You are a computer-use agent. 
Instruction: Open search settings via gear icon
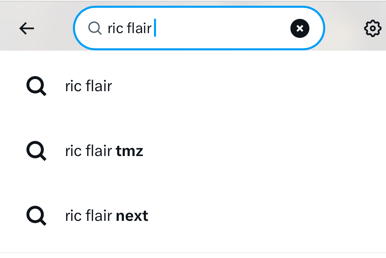372,28
